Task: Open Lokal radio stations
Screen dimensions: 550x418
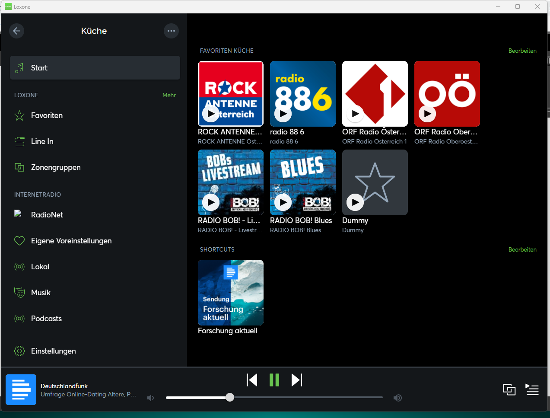Action: coord(95,267)
